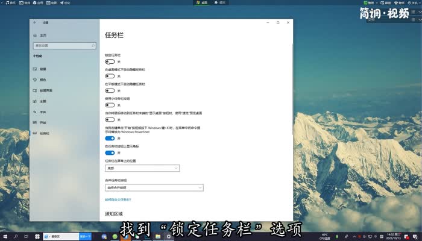The width and height of the screenshot is (422, 241).
Task: Turn on 使用小任务栏按钮 switch
Action: tap(110, 105)
